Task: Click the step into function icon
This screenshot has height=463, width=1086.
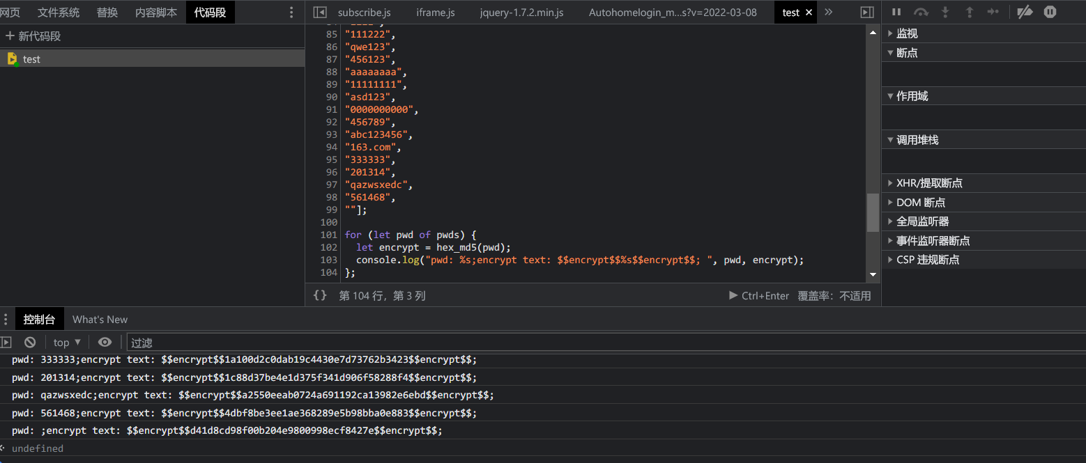Action: (945, 12)
